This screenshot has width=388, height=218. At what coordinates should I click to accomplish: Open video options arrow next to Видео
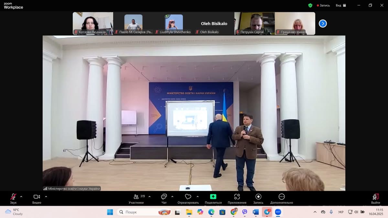click(46, 196)
